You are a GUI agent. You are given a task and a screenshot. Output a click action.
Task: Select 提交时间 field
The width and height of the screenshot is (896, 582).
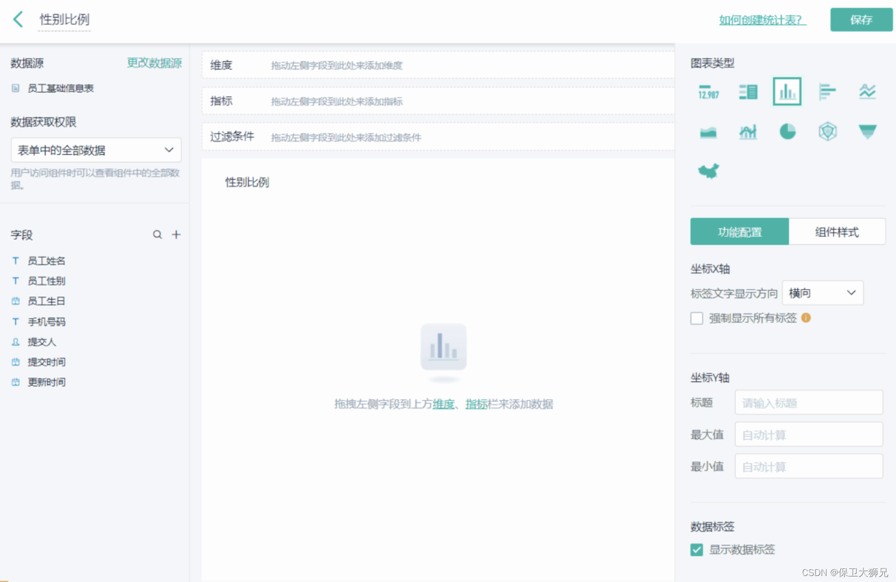tap(46, 362)
